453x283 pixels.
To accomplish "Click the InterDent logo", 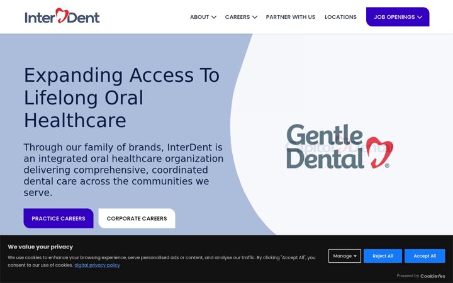I will pyautogui.click(x=62, y=16).
